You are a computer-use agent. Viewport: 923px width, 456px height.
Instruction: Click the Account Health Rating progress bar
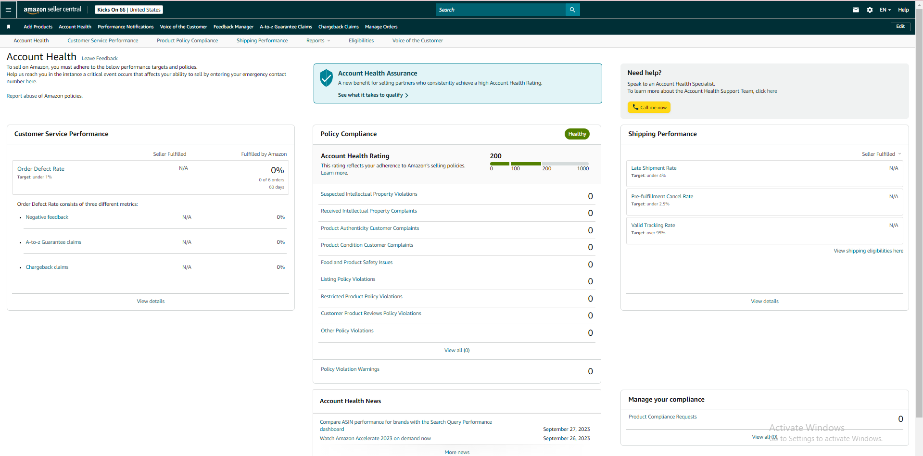[539, 164]
